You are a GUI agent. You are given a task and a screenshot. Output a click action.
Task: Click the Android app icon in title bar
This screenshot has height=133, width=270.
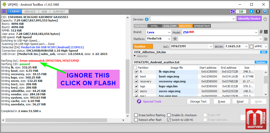(4, 4)
